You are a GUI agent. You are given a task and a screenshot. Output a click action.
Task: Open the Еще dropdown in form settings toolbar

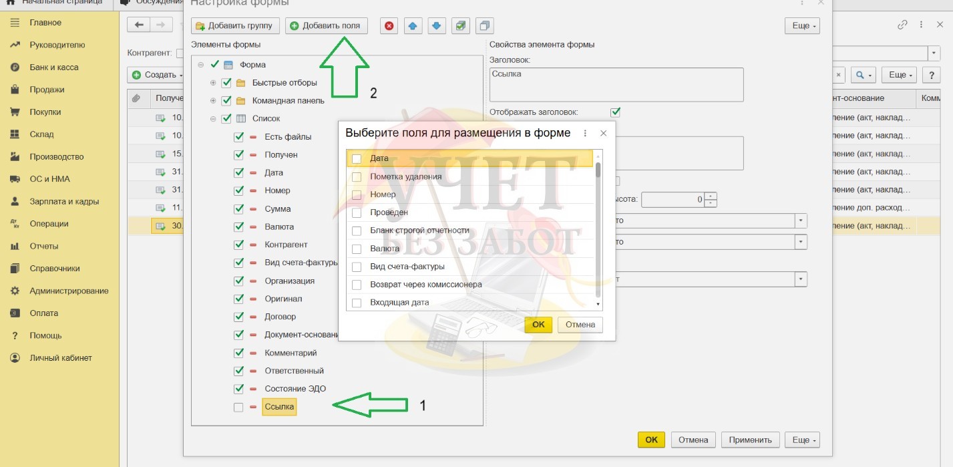coord(802,26)
